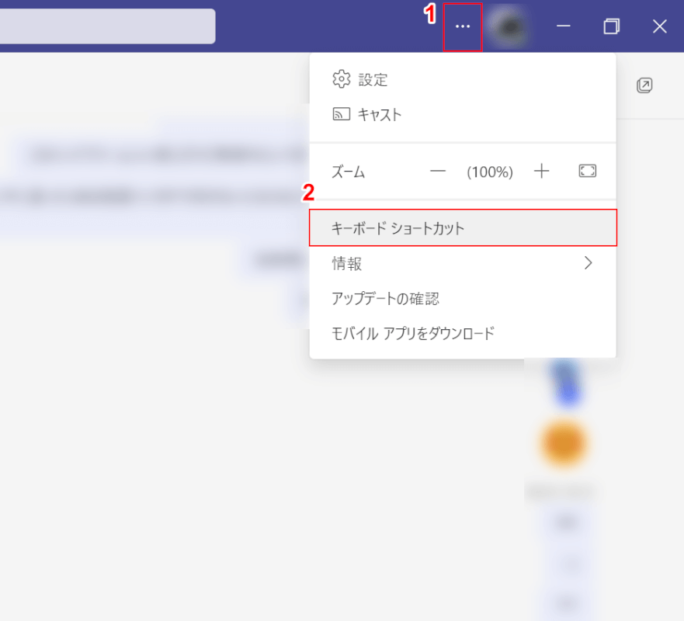Click the orange circular avatar
The image size is (684, 621).
[x=564, y=444]
